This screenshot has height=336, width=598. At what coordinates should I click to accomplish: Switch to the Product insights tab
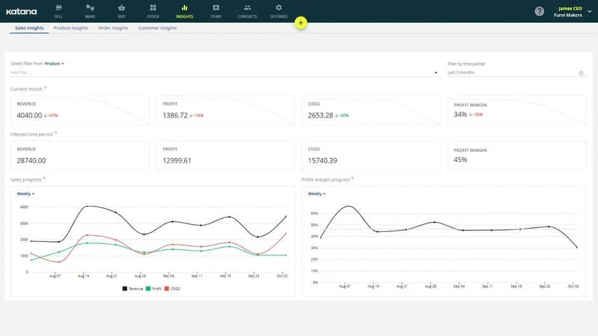(71, 28)
